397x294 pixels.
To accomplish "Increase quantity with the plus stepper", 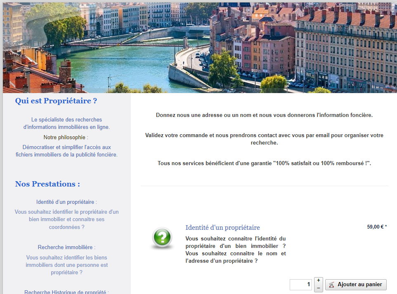I will pos(319,280).
